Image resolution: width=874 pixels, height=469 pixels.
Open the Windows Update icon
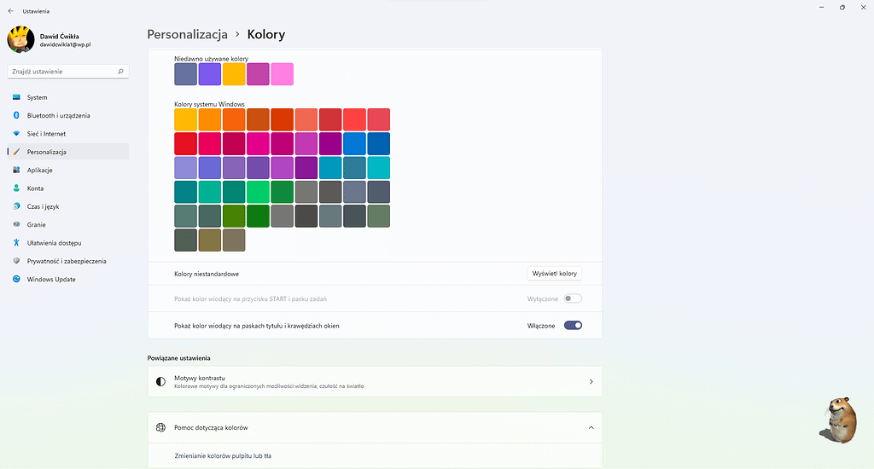[16, 279]
